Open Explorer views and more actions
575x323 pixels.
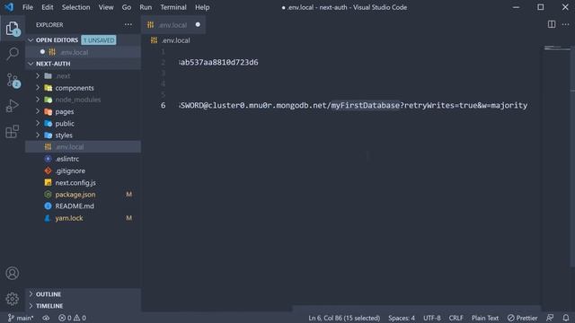128,24
